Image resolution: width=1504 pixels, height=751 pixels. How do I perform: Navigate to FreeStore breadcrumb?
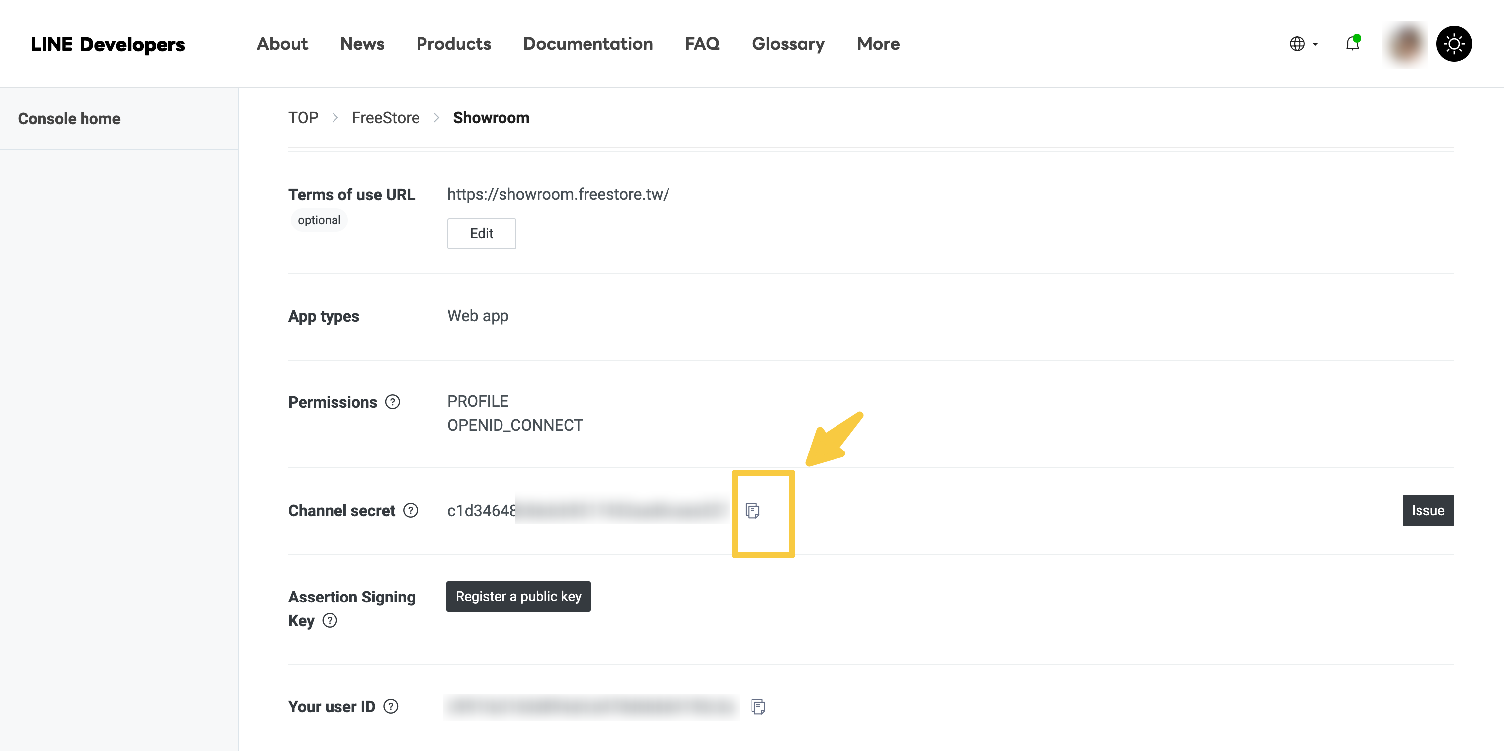tap(385, 118)
